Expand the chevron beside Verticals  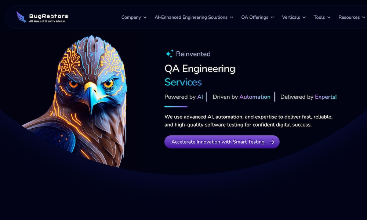304,18
